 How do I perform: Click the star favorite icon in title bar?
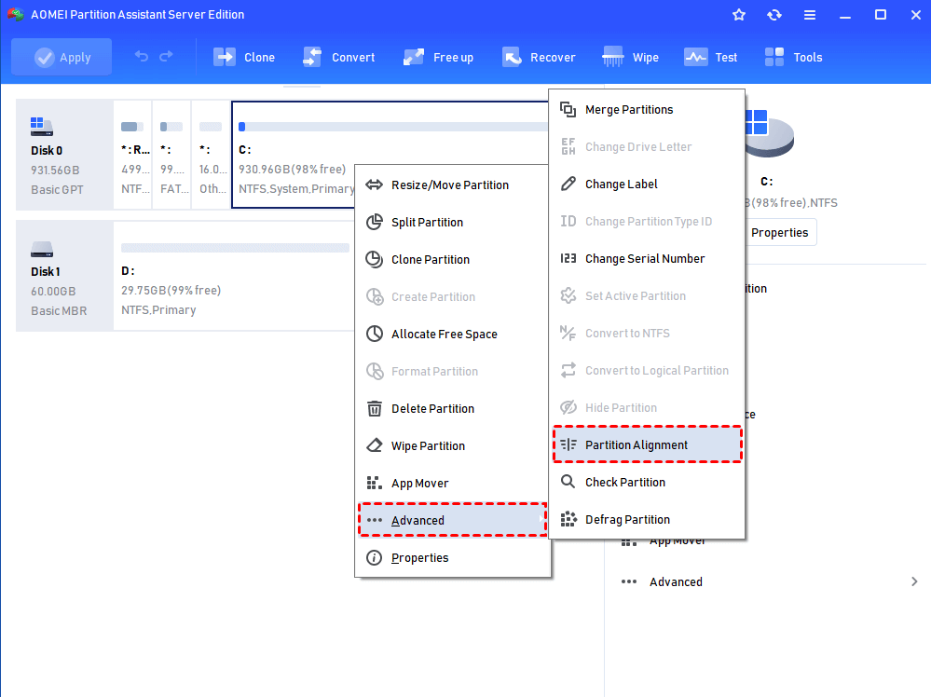point(739,15)
